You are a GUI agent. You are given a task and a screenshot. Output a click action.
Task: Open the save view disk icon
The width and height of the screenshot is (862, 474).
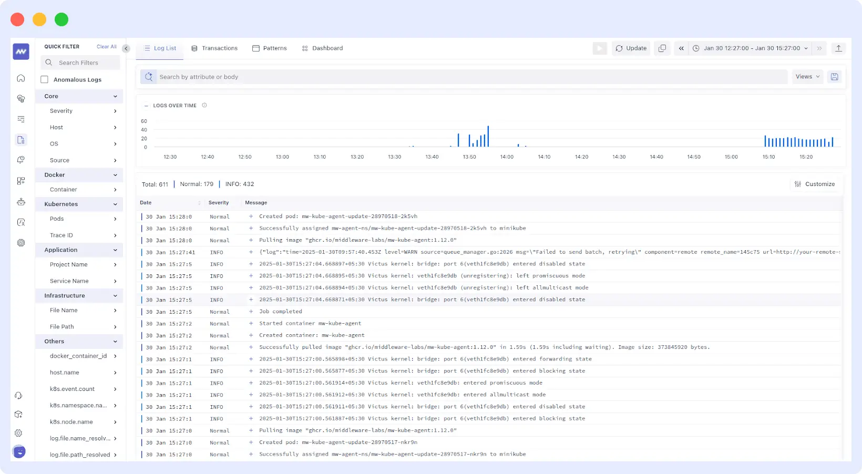tap(834, 77)
